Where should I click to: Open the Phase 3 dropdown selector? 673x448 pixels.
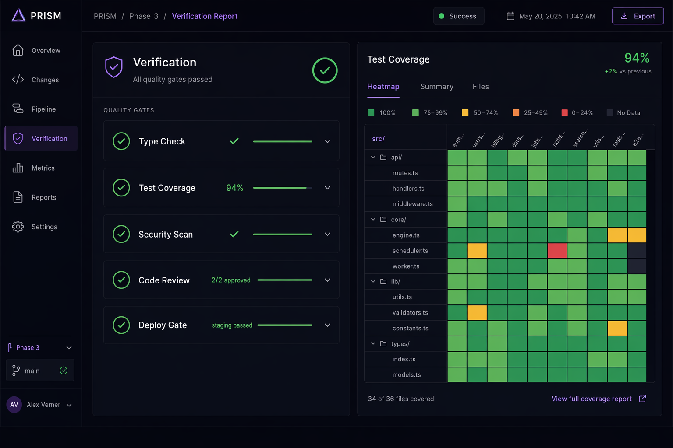(x=40, y=347)
